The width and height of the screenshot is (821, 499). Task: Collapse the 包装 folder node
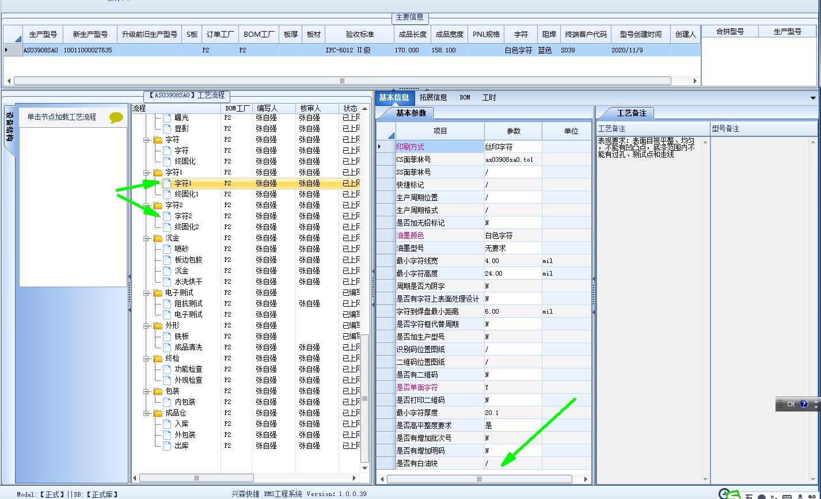click(x=146, y=391)
